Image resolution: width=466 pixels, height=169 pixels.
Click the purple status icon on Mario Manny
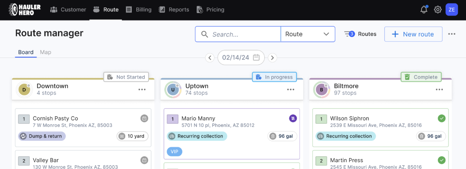tap(293, 118)
